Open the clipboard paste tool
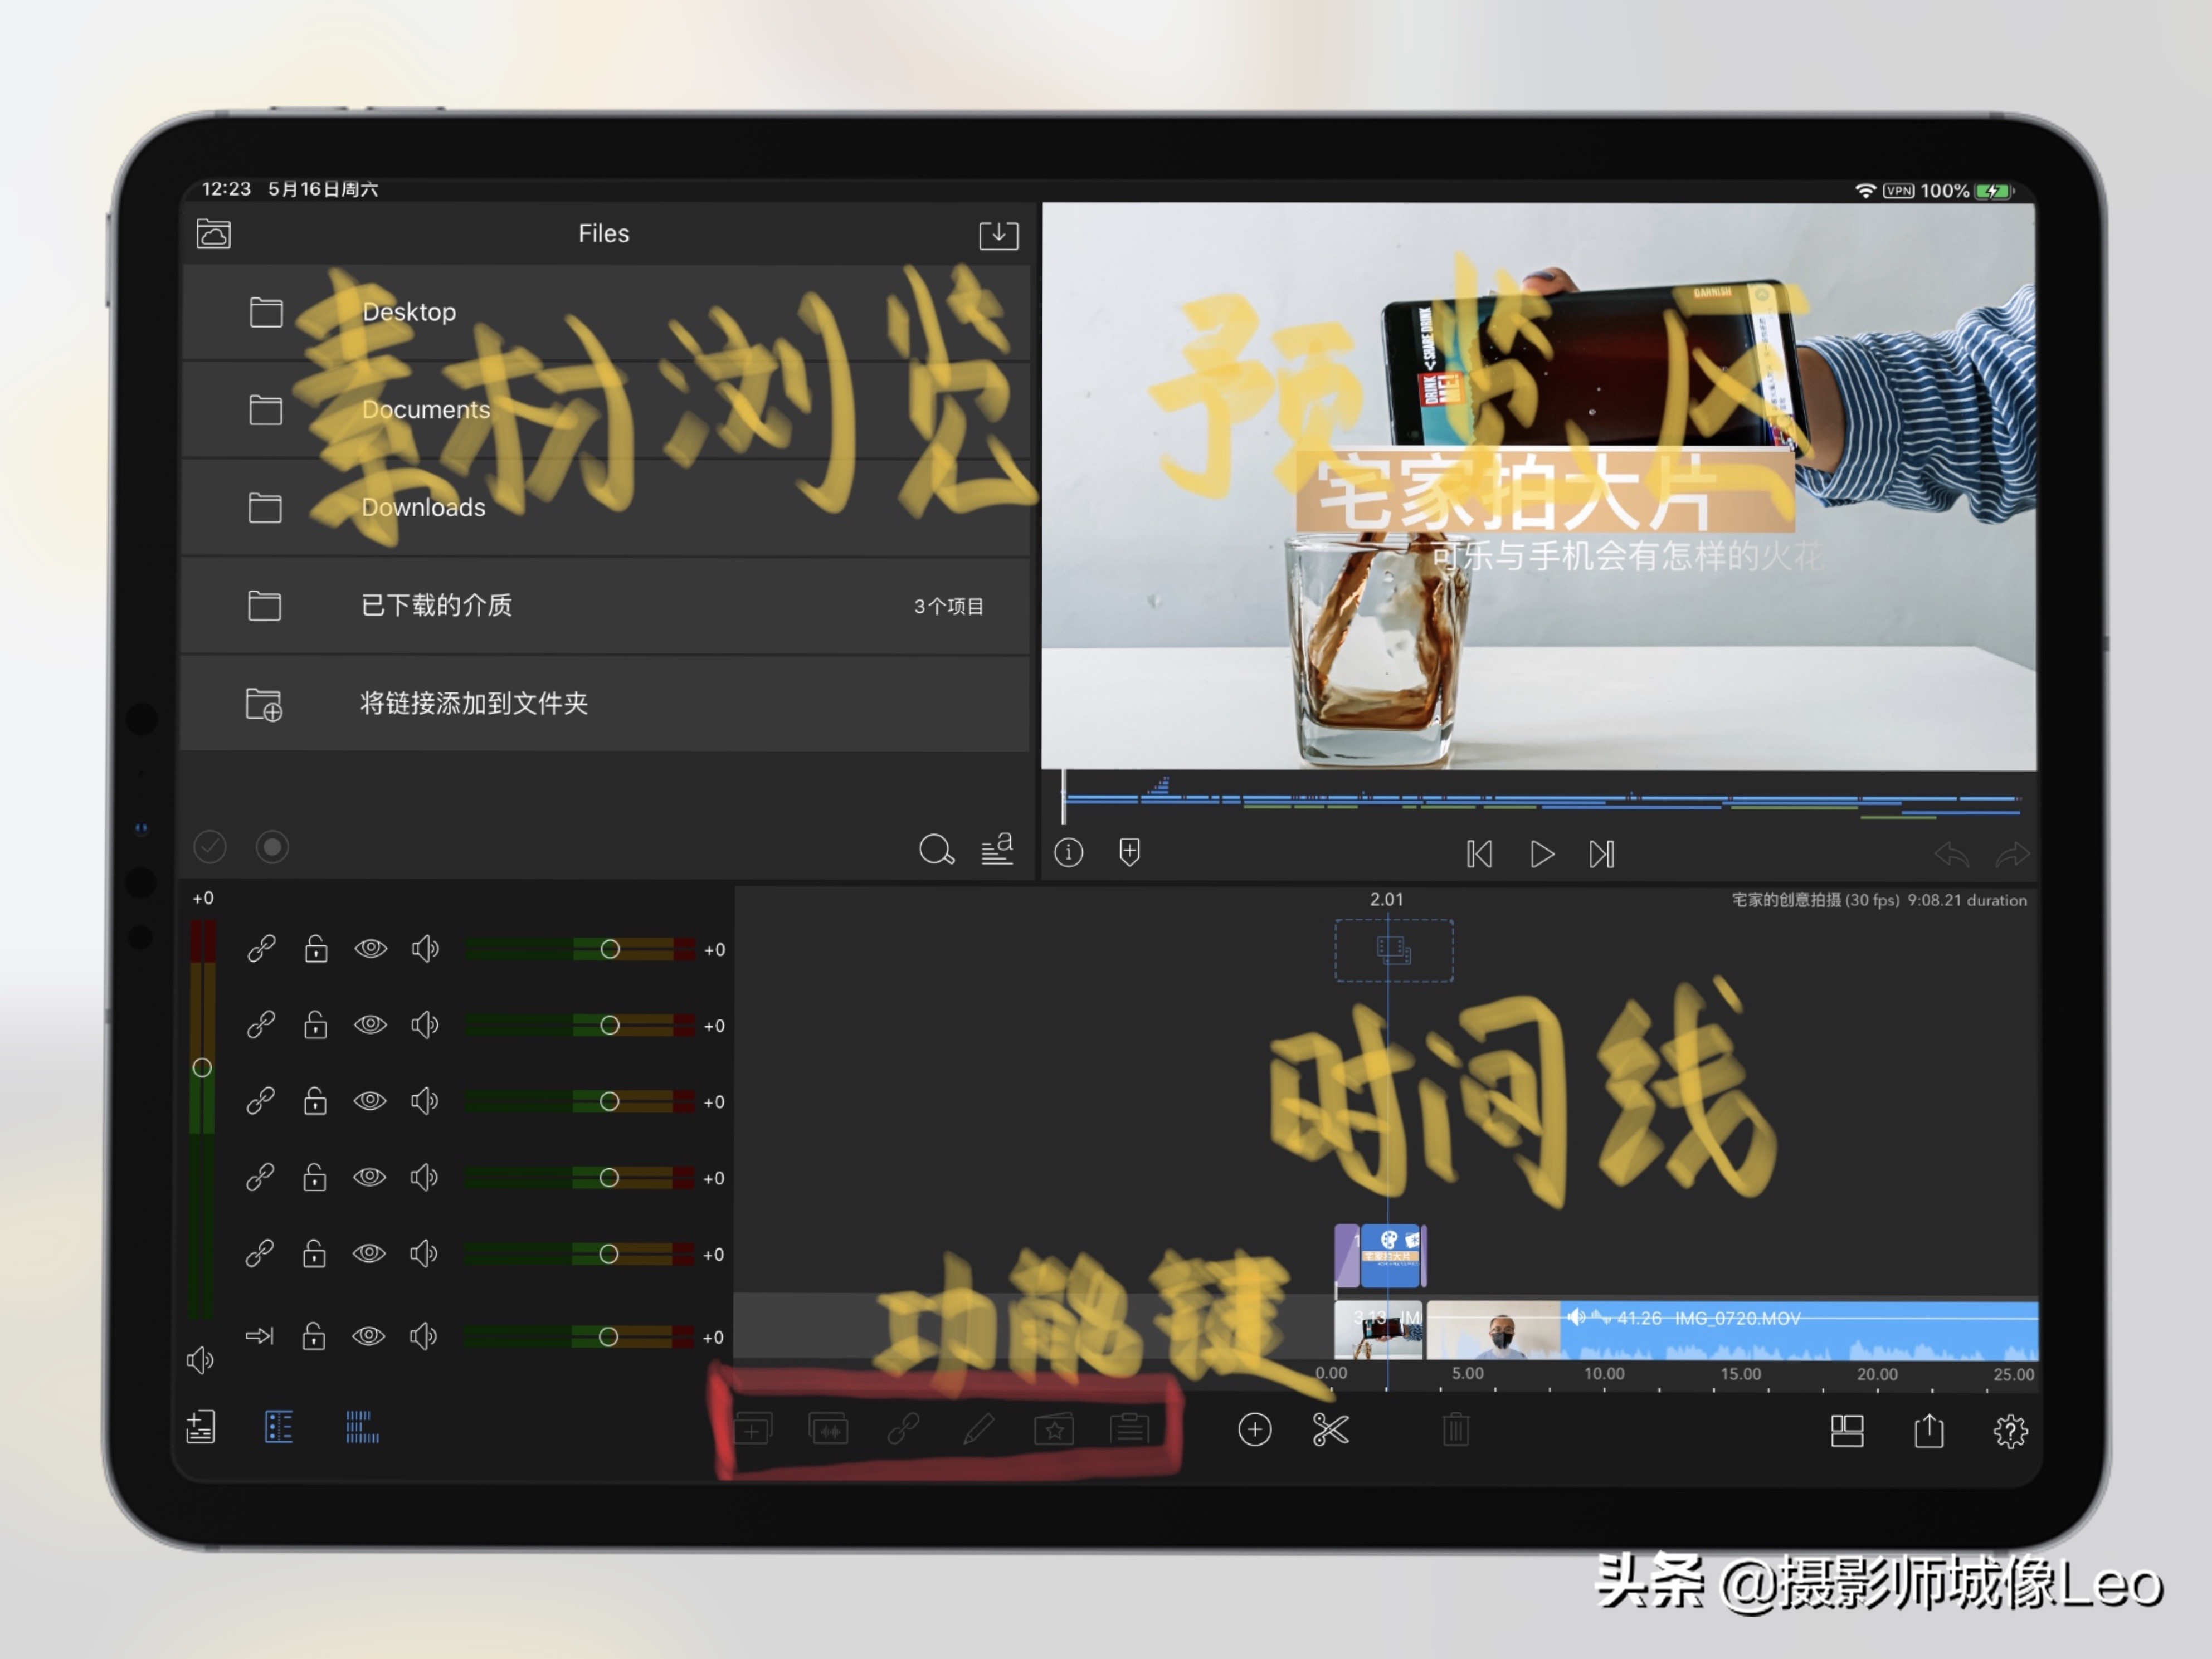The width and height of the screenshot is (2212, 1659). (1131, 1430)
